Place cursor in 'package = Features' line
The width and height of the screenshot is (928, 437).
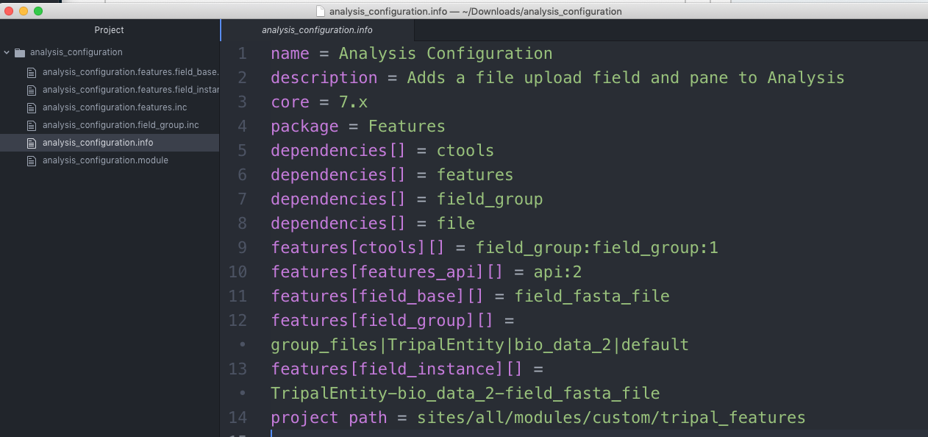pyautogui.click(x=357, y=127)
